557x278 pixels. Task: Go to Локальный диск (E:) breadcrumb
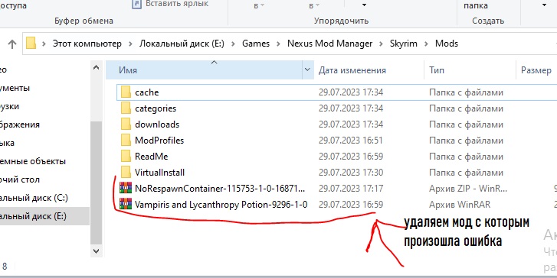tap(182, 44)
